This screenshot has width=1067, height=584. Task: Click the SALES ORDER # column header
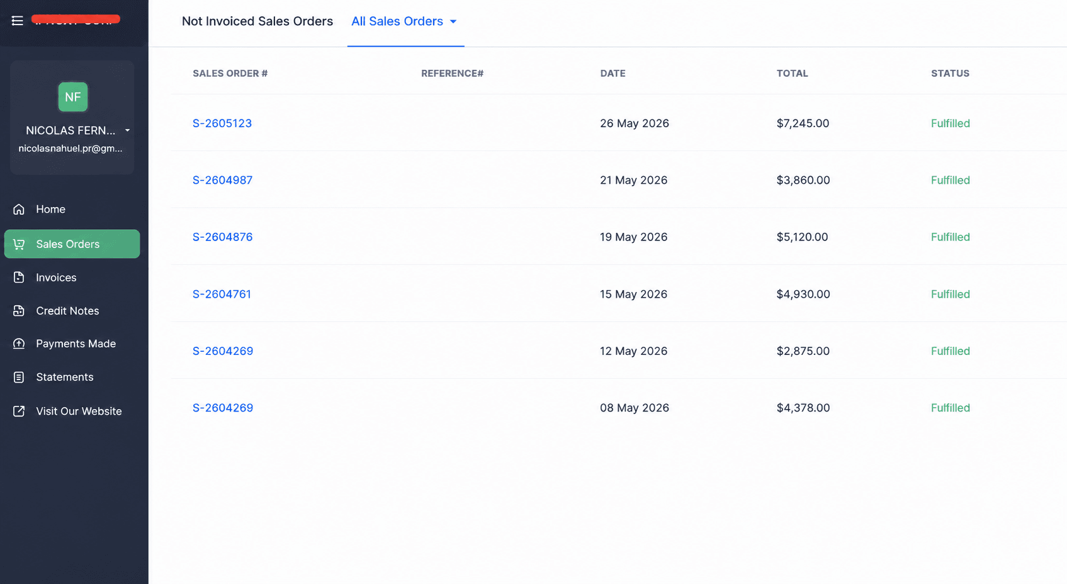pyautogui.click(x=230, y=74)
